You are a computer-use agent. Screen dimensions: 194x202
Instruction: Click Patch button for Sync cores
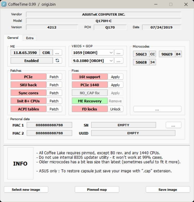click(x=54, y=93)
